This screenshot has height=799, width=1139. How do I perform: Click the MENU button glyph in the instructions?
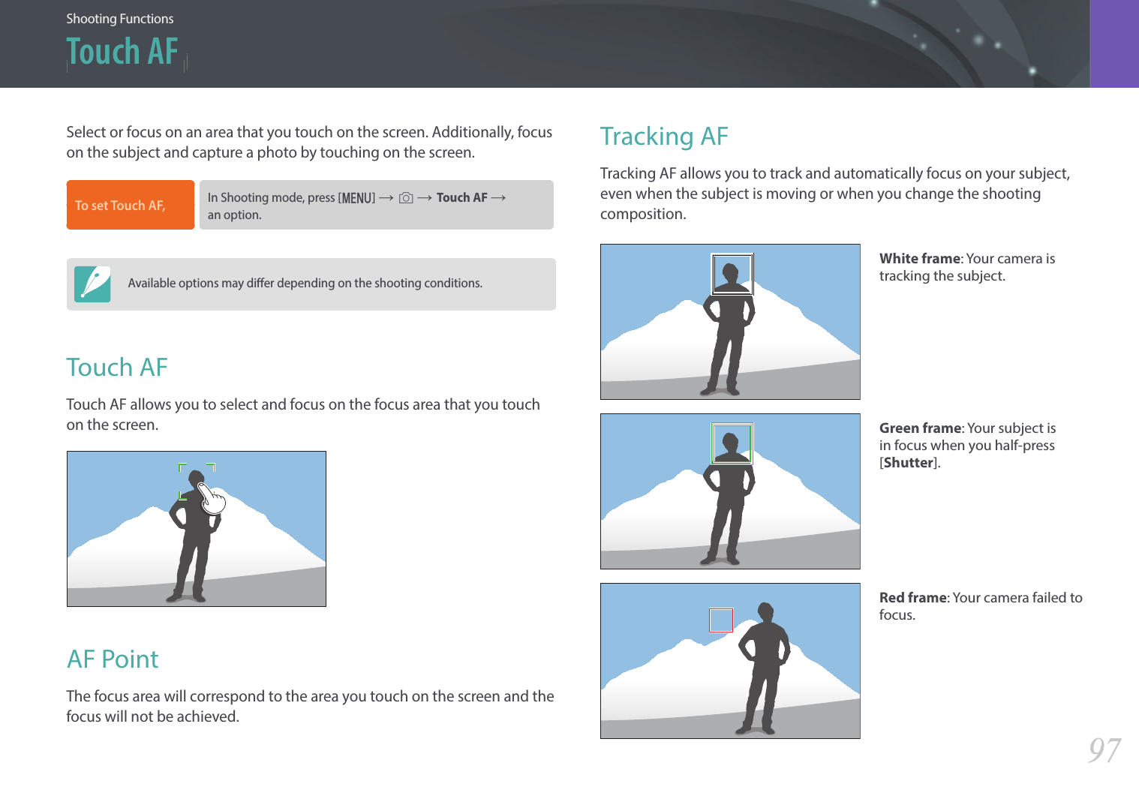tap(356, 198)
